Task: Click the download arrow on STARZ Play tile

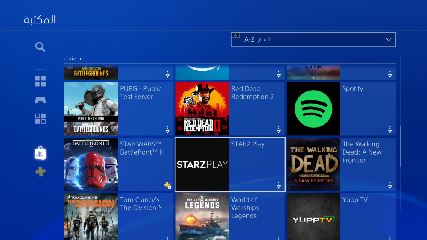Action: click(278, 185)
